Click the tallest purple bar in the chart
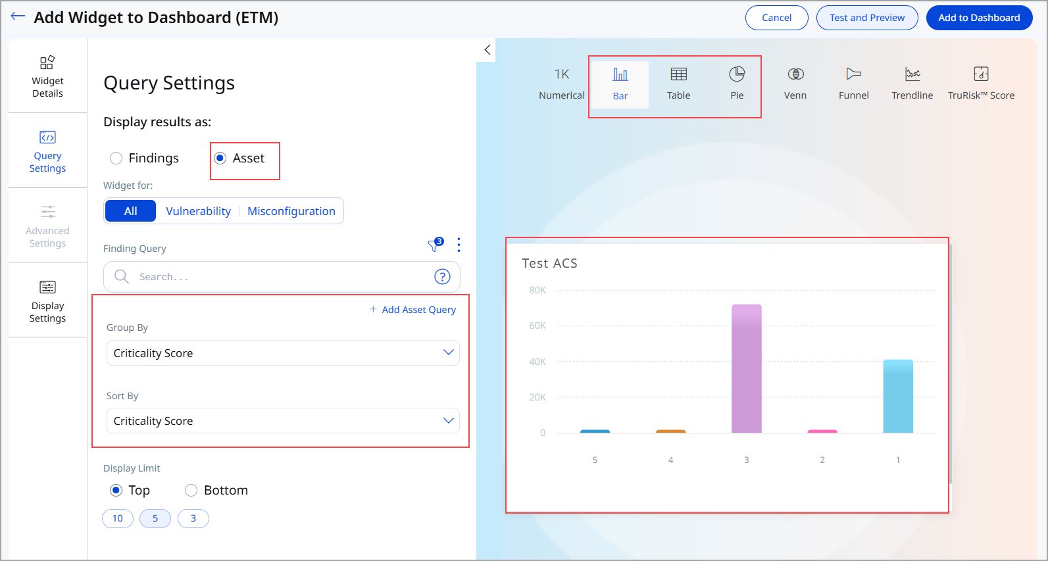1048x561 pixels. tap(746, 368)
